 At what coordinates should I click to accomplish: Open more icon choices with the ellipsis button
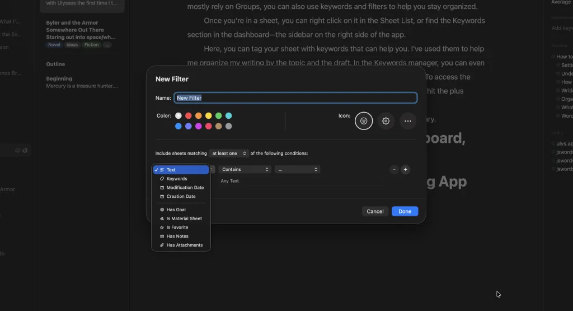click(x=408, y=121)
